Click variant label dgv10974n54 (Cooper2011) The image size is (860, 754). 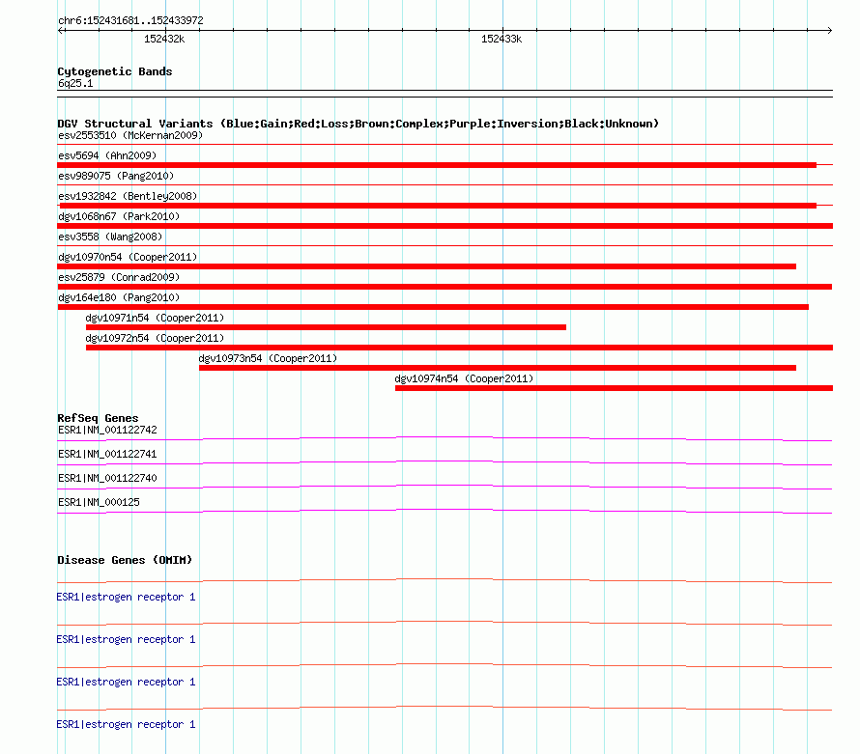click(464, 378)
